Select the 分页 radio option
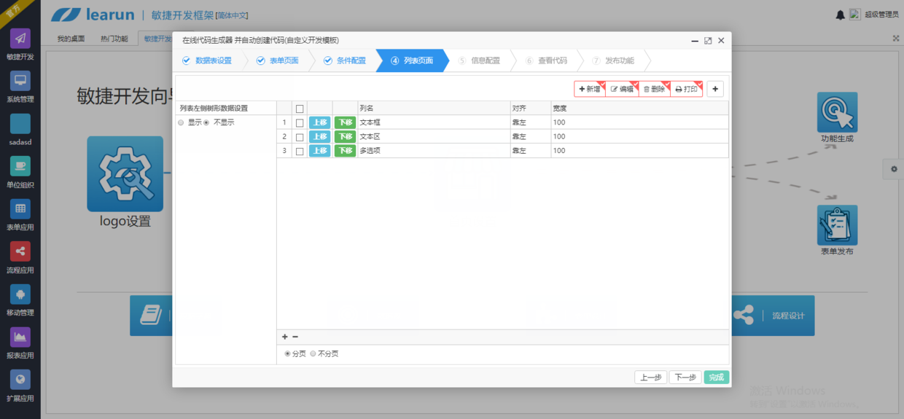The image size is (904, 419). coord(287,353)
